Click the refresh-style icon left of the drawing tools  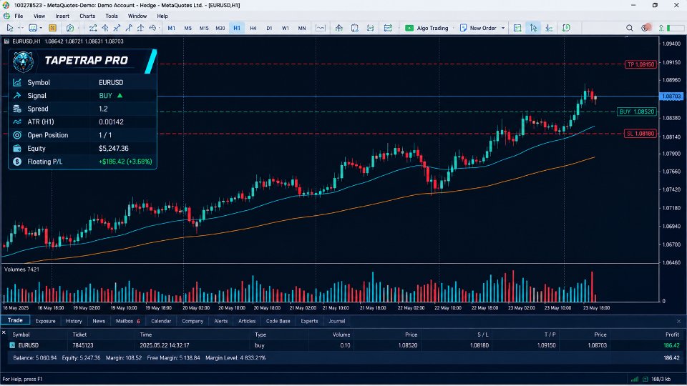click(70, 28)
